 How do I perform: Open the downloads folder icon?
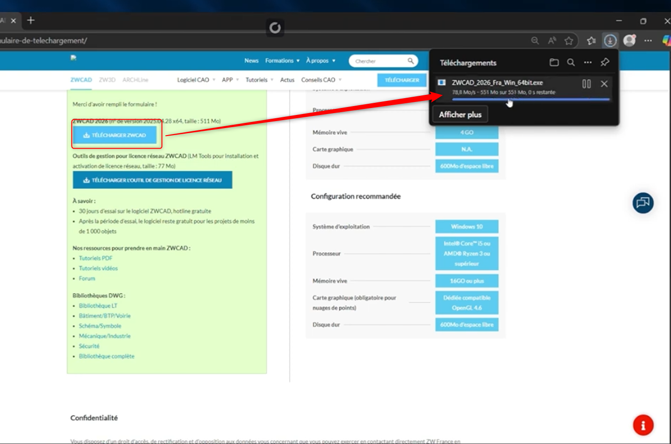554,63
